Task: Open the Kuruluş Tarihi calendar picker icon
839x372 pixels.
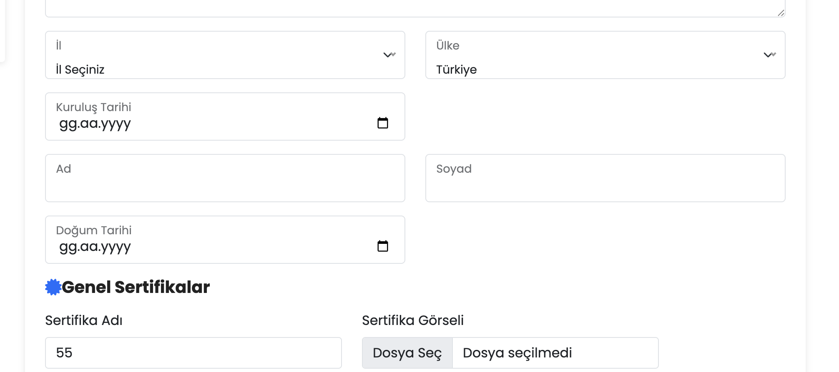Action: coord(382,123)
